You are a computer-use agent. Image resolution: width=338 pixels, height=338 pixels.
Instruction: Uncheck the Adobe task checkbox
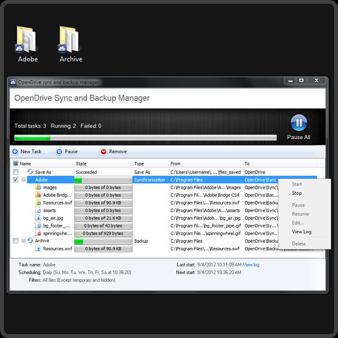[x=16, y=180]
